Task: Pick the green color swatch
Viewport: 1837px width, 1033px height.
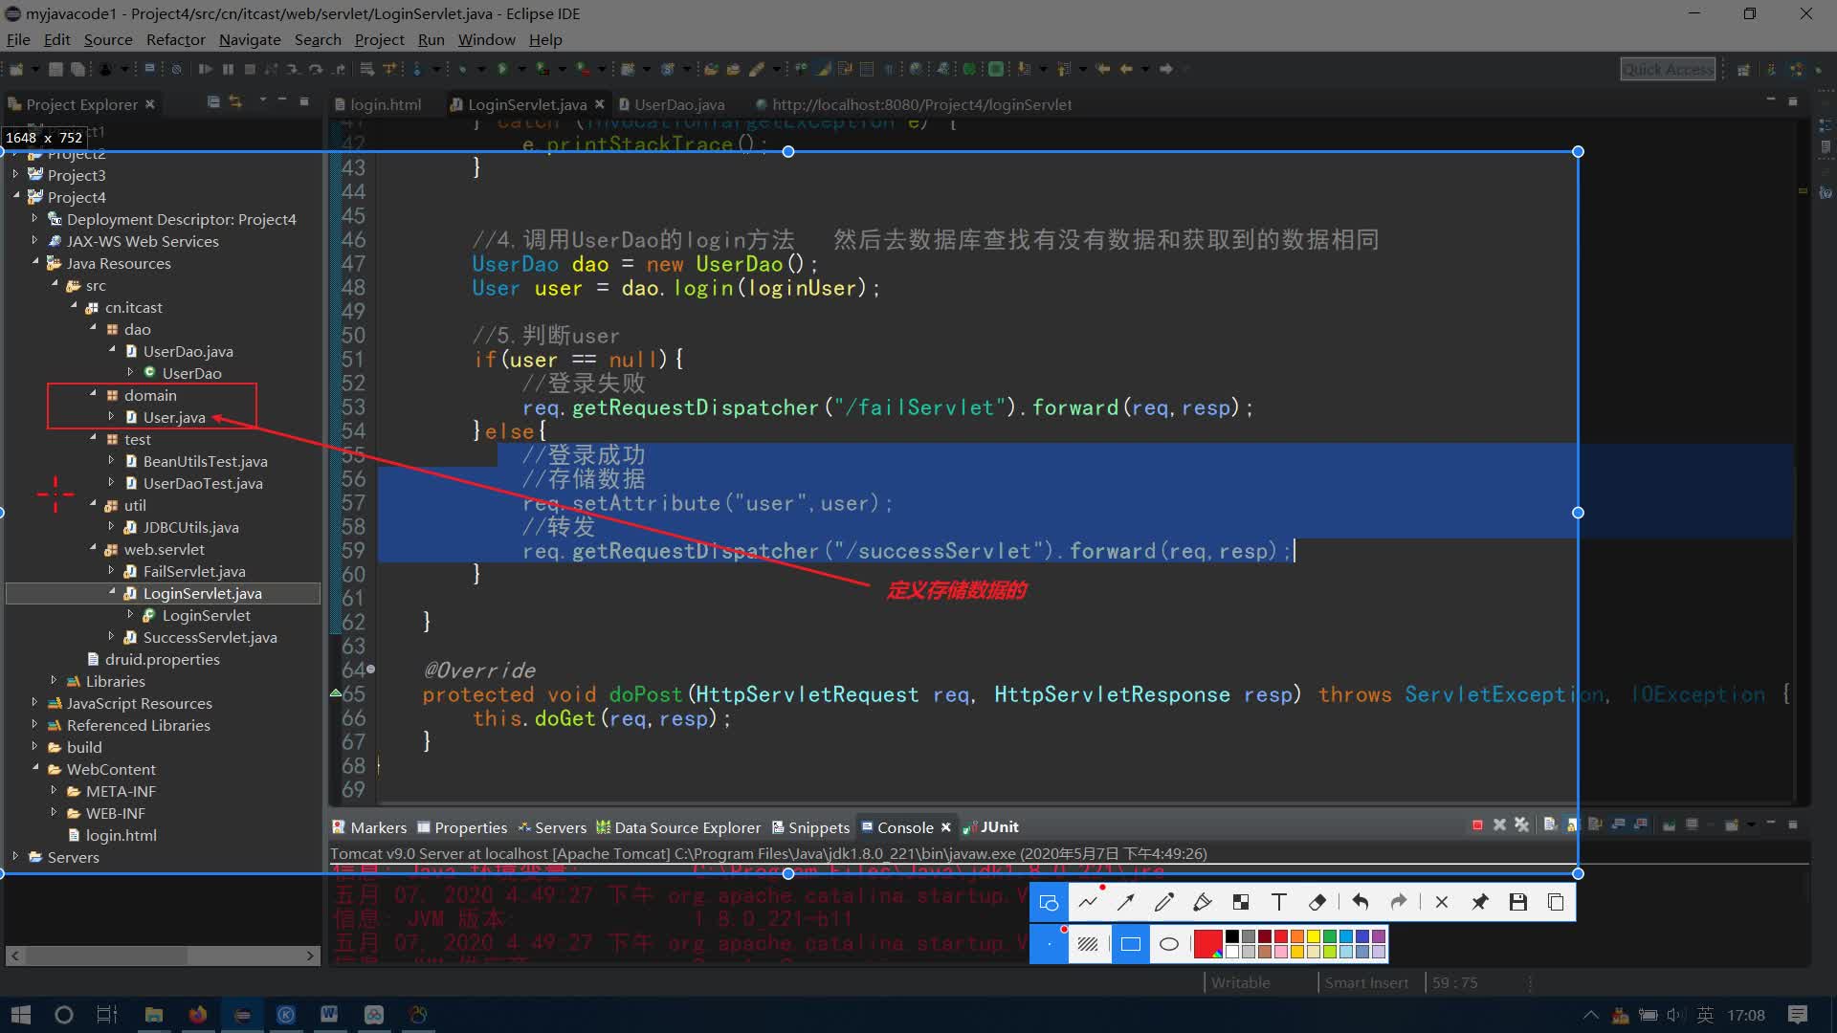Action: (1330, 937)
